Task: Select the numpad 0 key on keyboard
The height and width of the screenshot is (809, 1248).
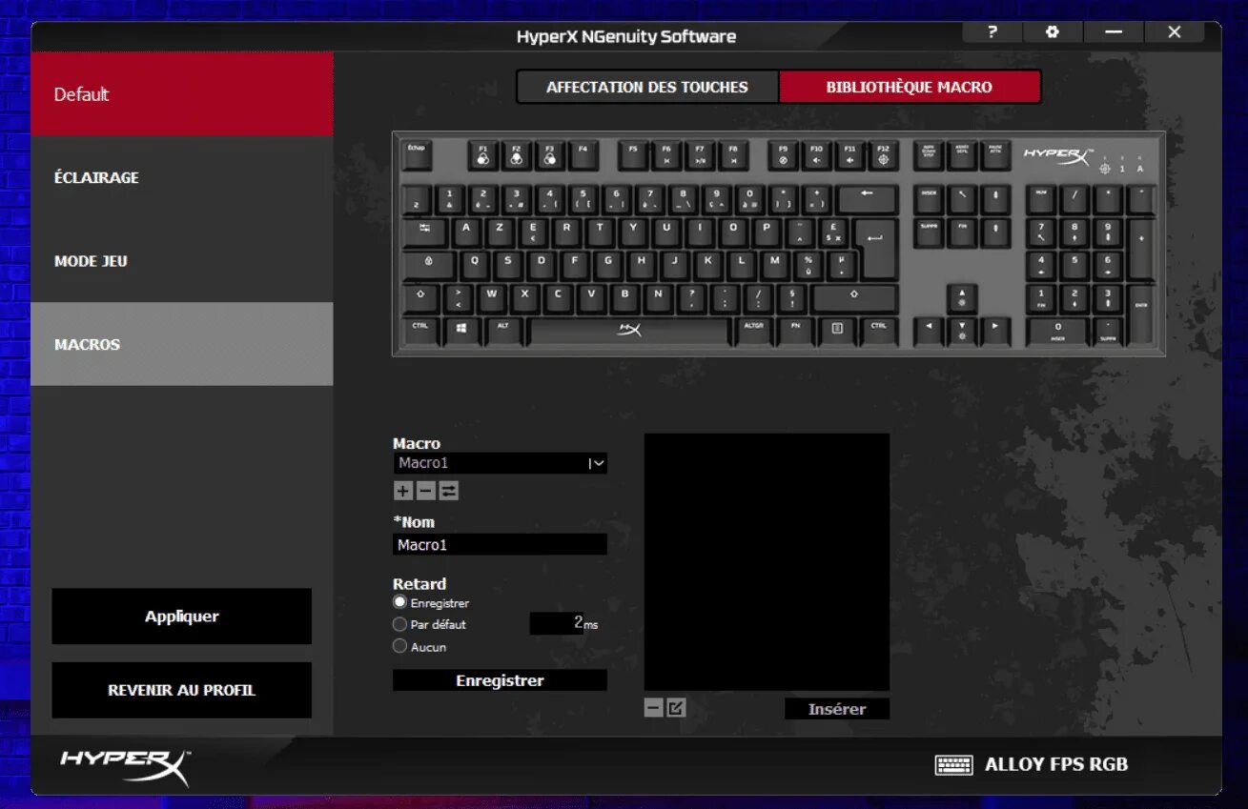Action: [x=1057, y=330]
